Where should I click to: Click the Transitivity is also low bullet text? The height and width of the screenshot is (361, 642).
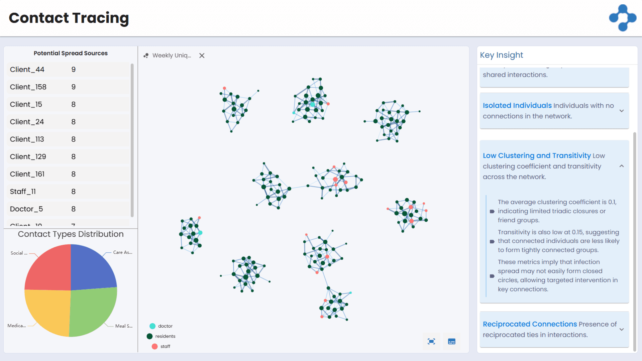point(558,241)
